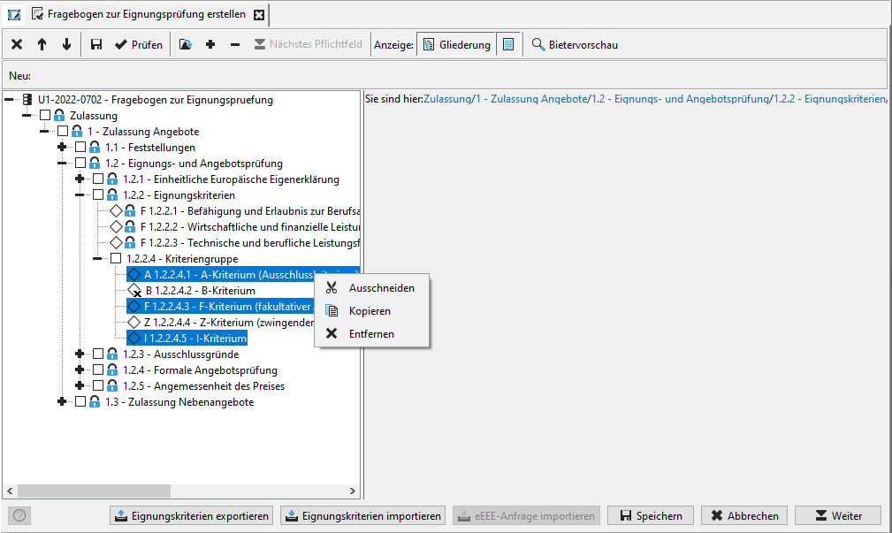Viewport: 892px width, 533px height.
Task: Expand the 1.2.4 - Formale Angebotsprüfung node
Action: coord(80,370)
